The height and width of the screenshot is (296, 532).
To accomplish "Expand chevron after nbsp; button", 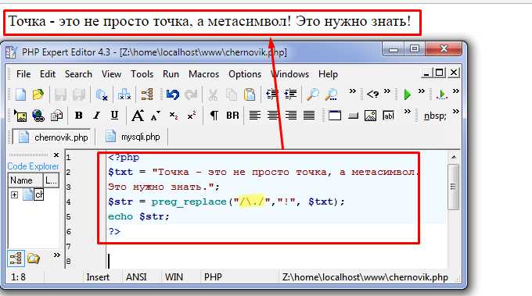I will (x=456, y=111).
